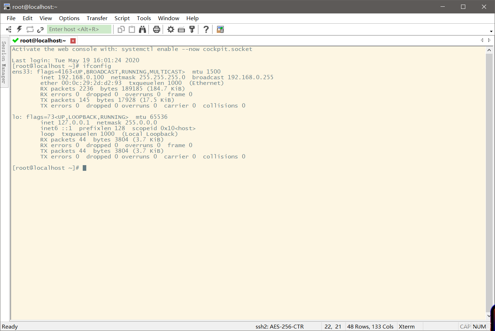Click the NUM indicator in the status bar
Viewport: 495px width, 331px height.
(479, 327)
